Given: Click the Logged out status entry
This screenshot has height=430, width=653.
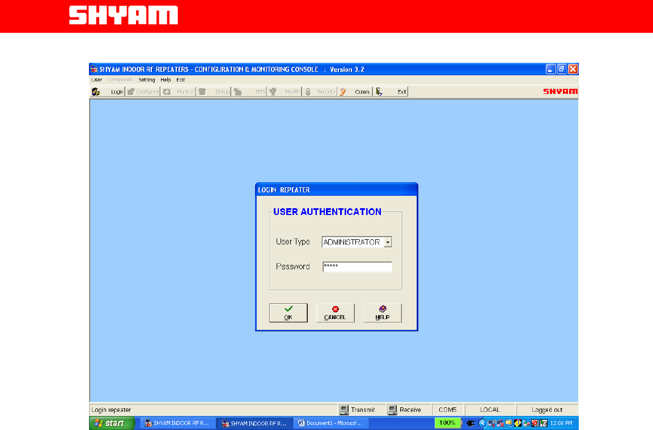Looking at the screenshot, I should pyautogui.click(x=547, y=410).
